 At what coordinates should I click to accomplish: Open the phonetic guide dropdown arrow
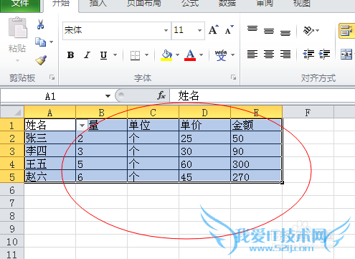(x=232, y=55)
